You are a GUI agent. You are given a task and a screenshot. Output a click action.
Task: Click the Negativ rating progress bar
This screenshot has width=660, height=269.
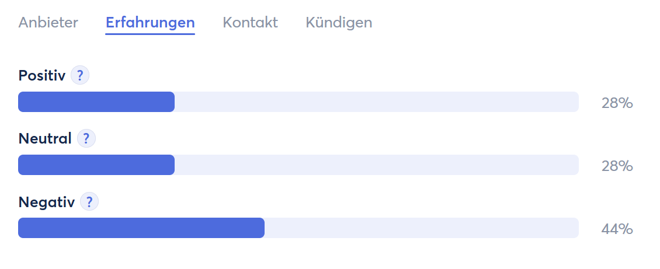point(298,228)
